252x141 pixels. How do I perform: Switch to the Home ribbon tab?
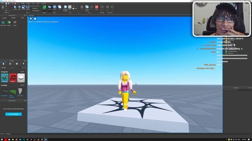(x=23, y=4)
